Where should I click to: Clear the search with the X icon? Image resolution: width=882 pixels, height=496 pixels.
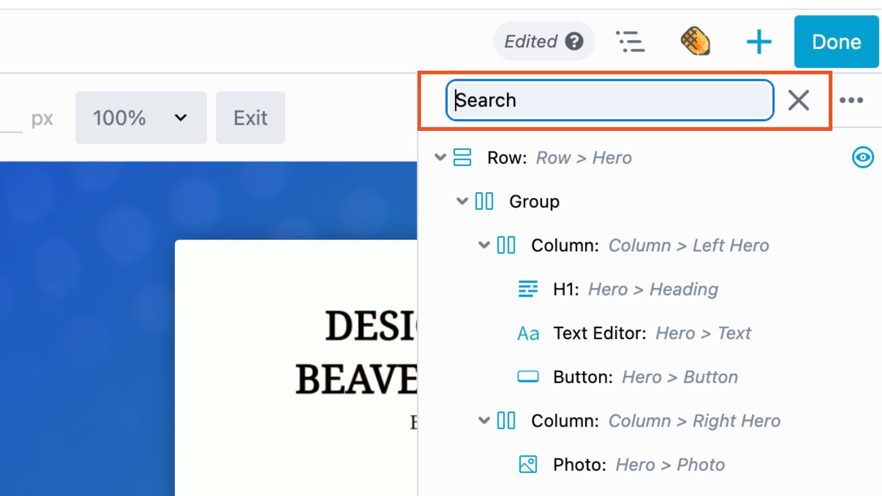[798, 100]
